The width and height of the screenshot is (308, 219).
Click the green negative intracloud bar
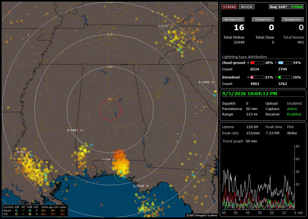(x=285, y=77)
